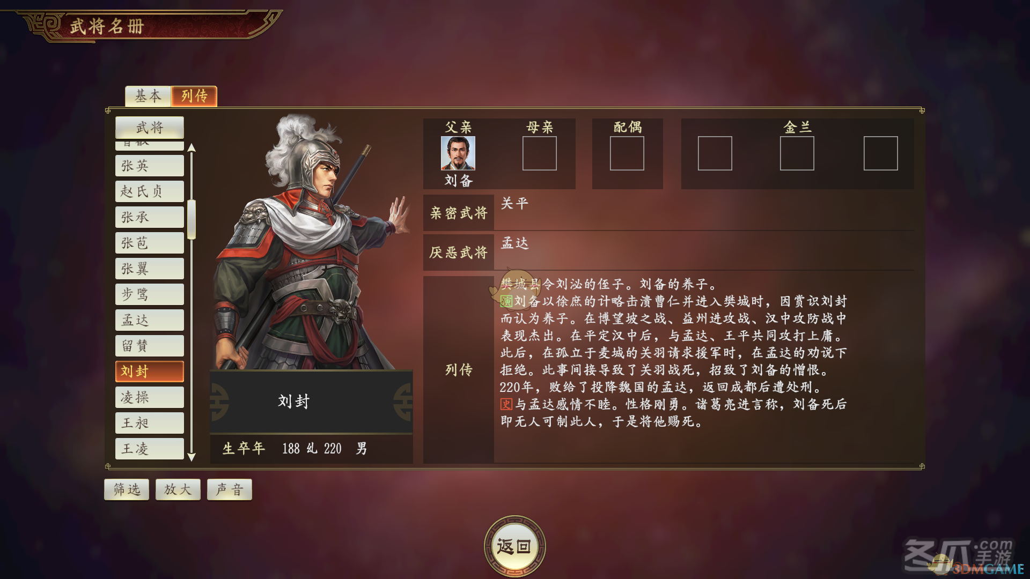Screen dimensions: 1030x579
Task: Click the last 金兰 slot
Action: pyautogui.click(x=880, y=153)
